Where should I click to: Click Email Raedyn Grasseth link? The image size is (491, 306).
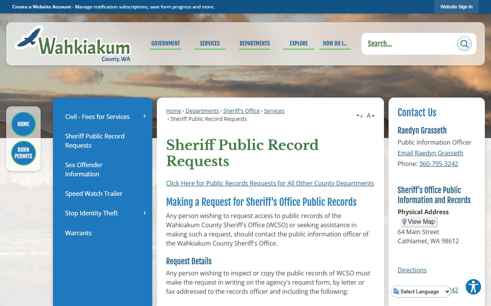(430, 153)
